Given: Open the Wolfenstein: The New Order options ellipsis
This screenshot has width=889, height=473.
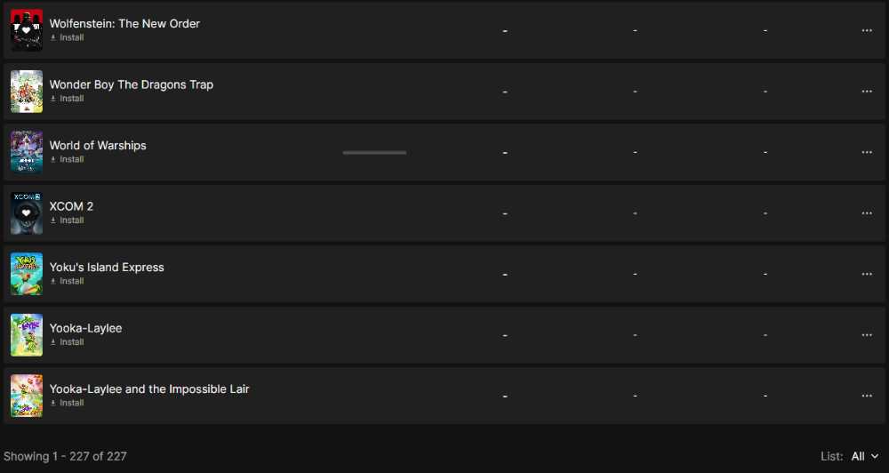Looking at the screenshot, I should pyautogui.click(x=867, y=30).
